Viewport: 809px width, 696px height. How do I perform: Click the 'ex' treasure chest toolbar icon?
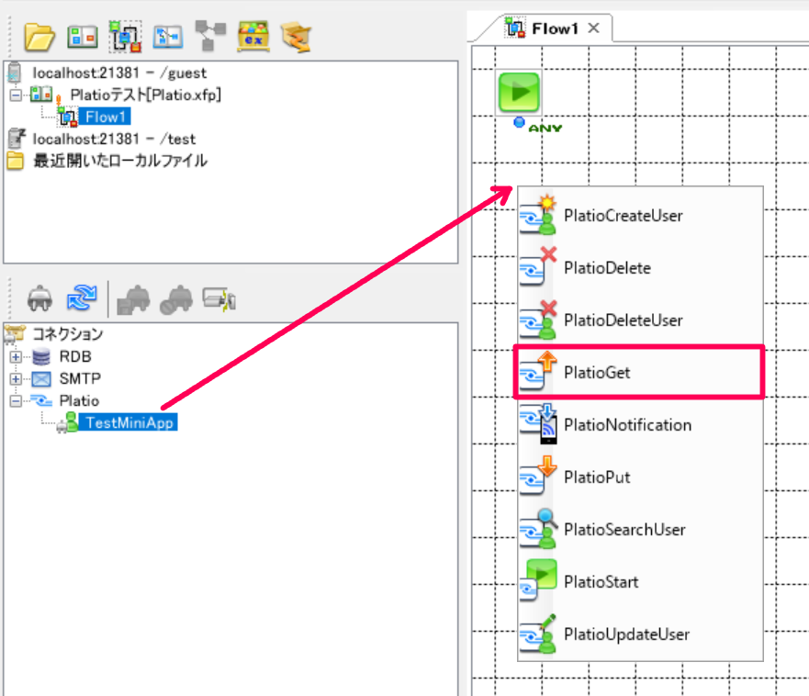coord(253,36)
